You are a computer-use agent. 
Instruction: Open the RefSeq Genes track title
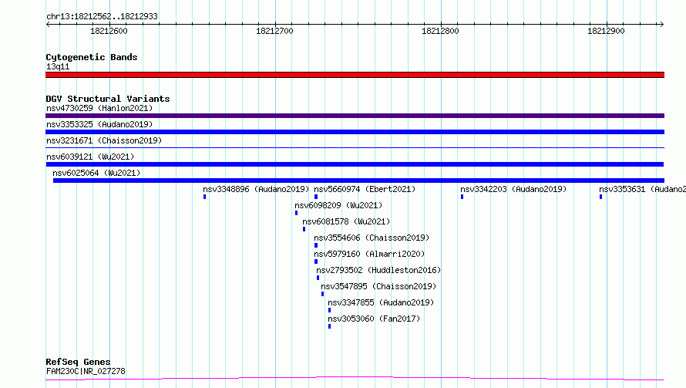click(x=78, y=362)
